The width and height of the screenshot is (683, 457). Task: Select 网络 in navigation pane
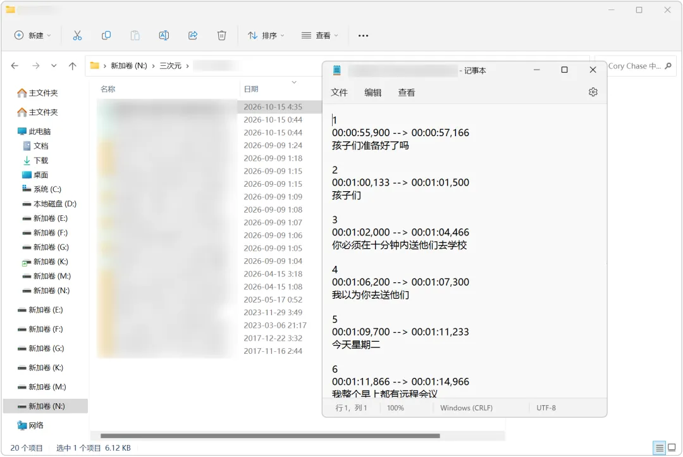click(x=30, y=425)
